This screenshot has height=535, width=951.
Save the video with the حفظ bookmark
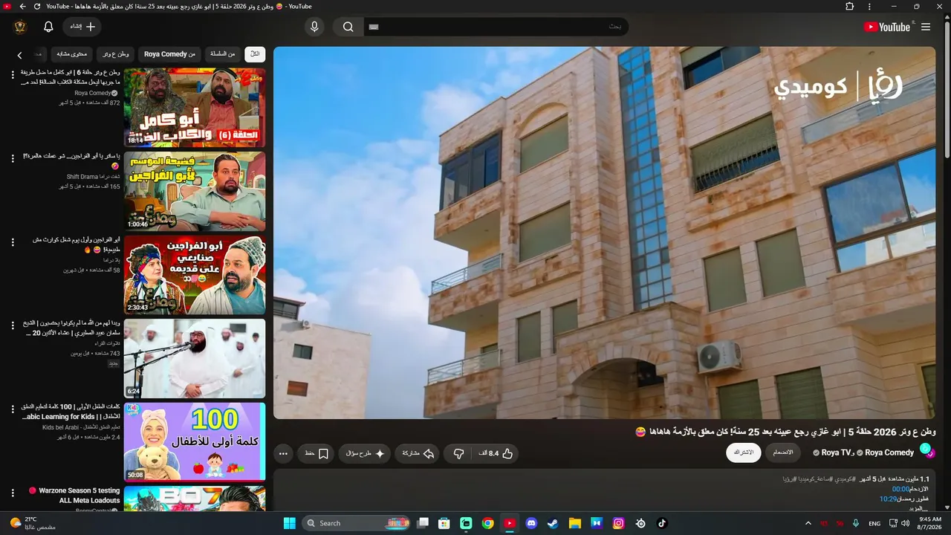pyautogui.click(x=316, y=453)
